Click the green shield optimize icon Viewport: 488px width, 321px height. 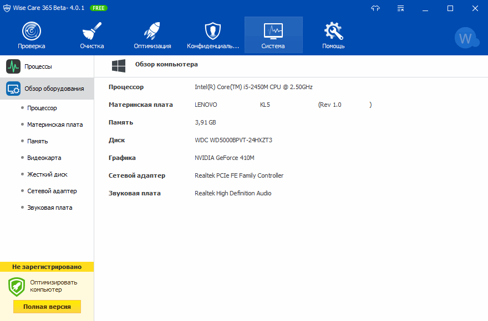pyautogui.click(x=17, y=286)
